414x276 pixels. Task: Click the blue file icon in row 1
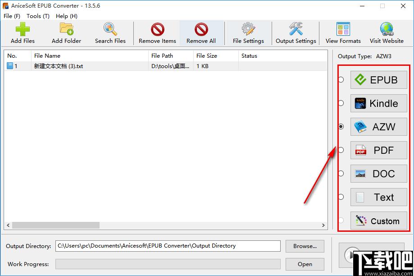pyautogui.click(x=10, y=66)
